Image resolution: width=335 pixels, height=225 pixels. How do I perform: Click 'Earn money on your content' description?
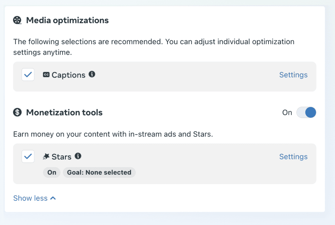click(x=113, y=134)
